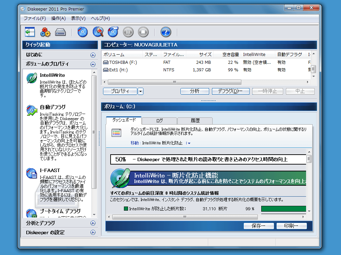Click the dashboard horizontal scrollbar
The height and width of the screenshot is (255, 341).
[x=185, y=217]
